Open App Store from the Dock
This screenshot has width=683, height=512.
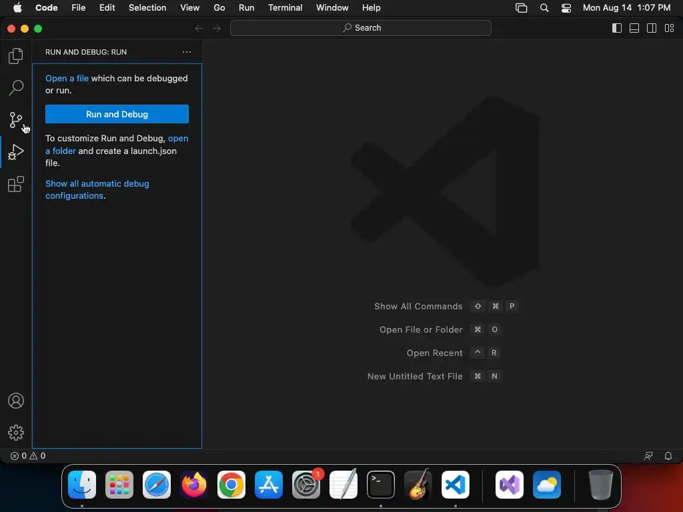(x=269, y=485)
